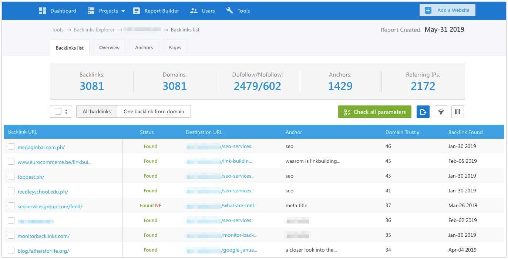The height and width of the screenshot is (259, 508).
Task: Open the Anchors tab
Action: tap(144, 48)
